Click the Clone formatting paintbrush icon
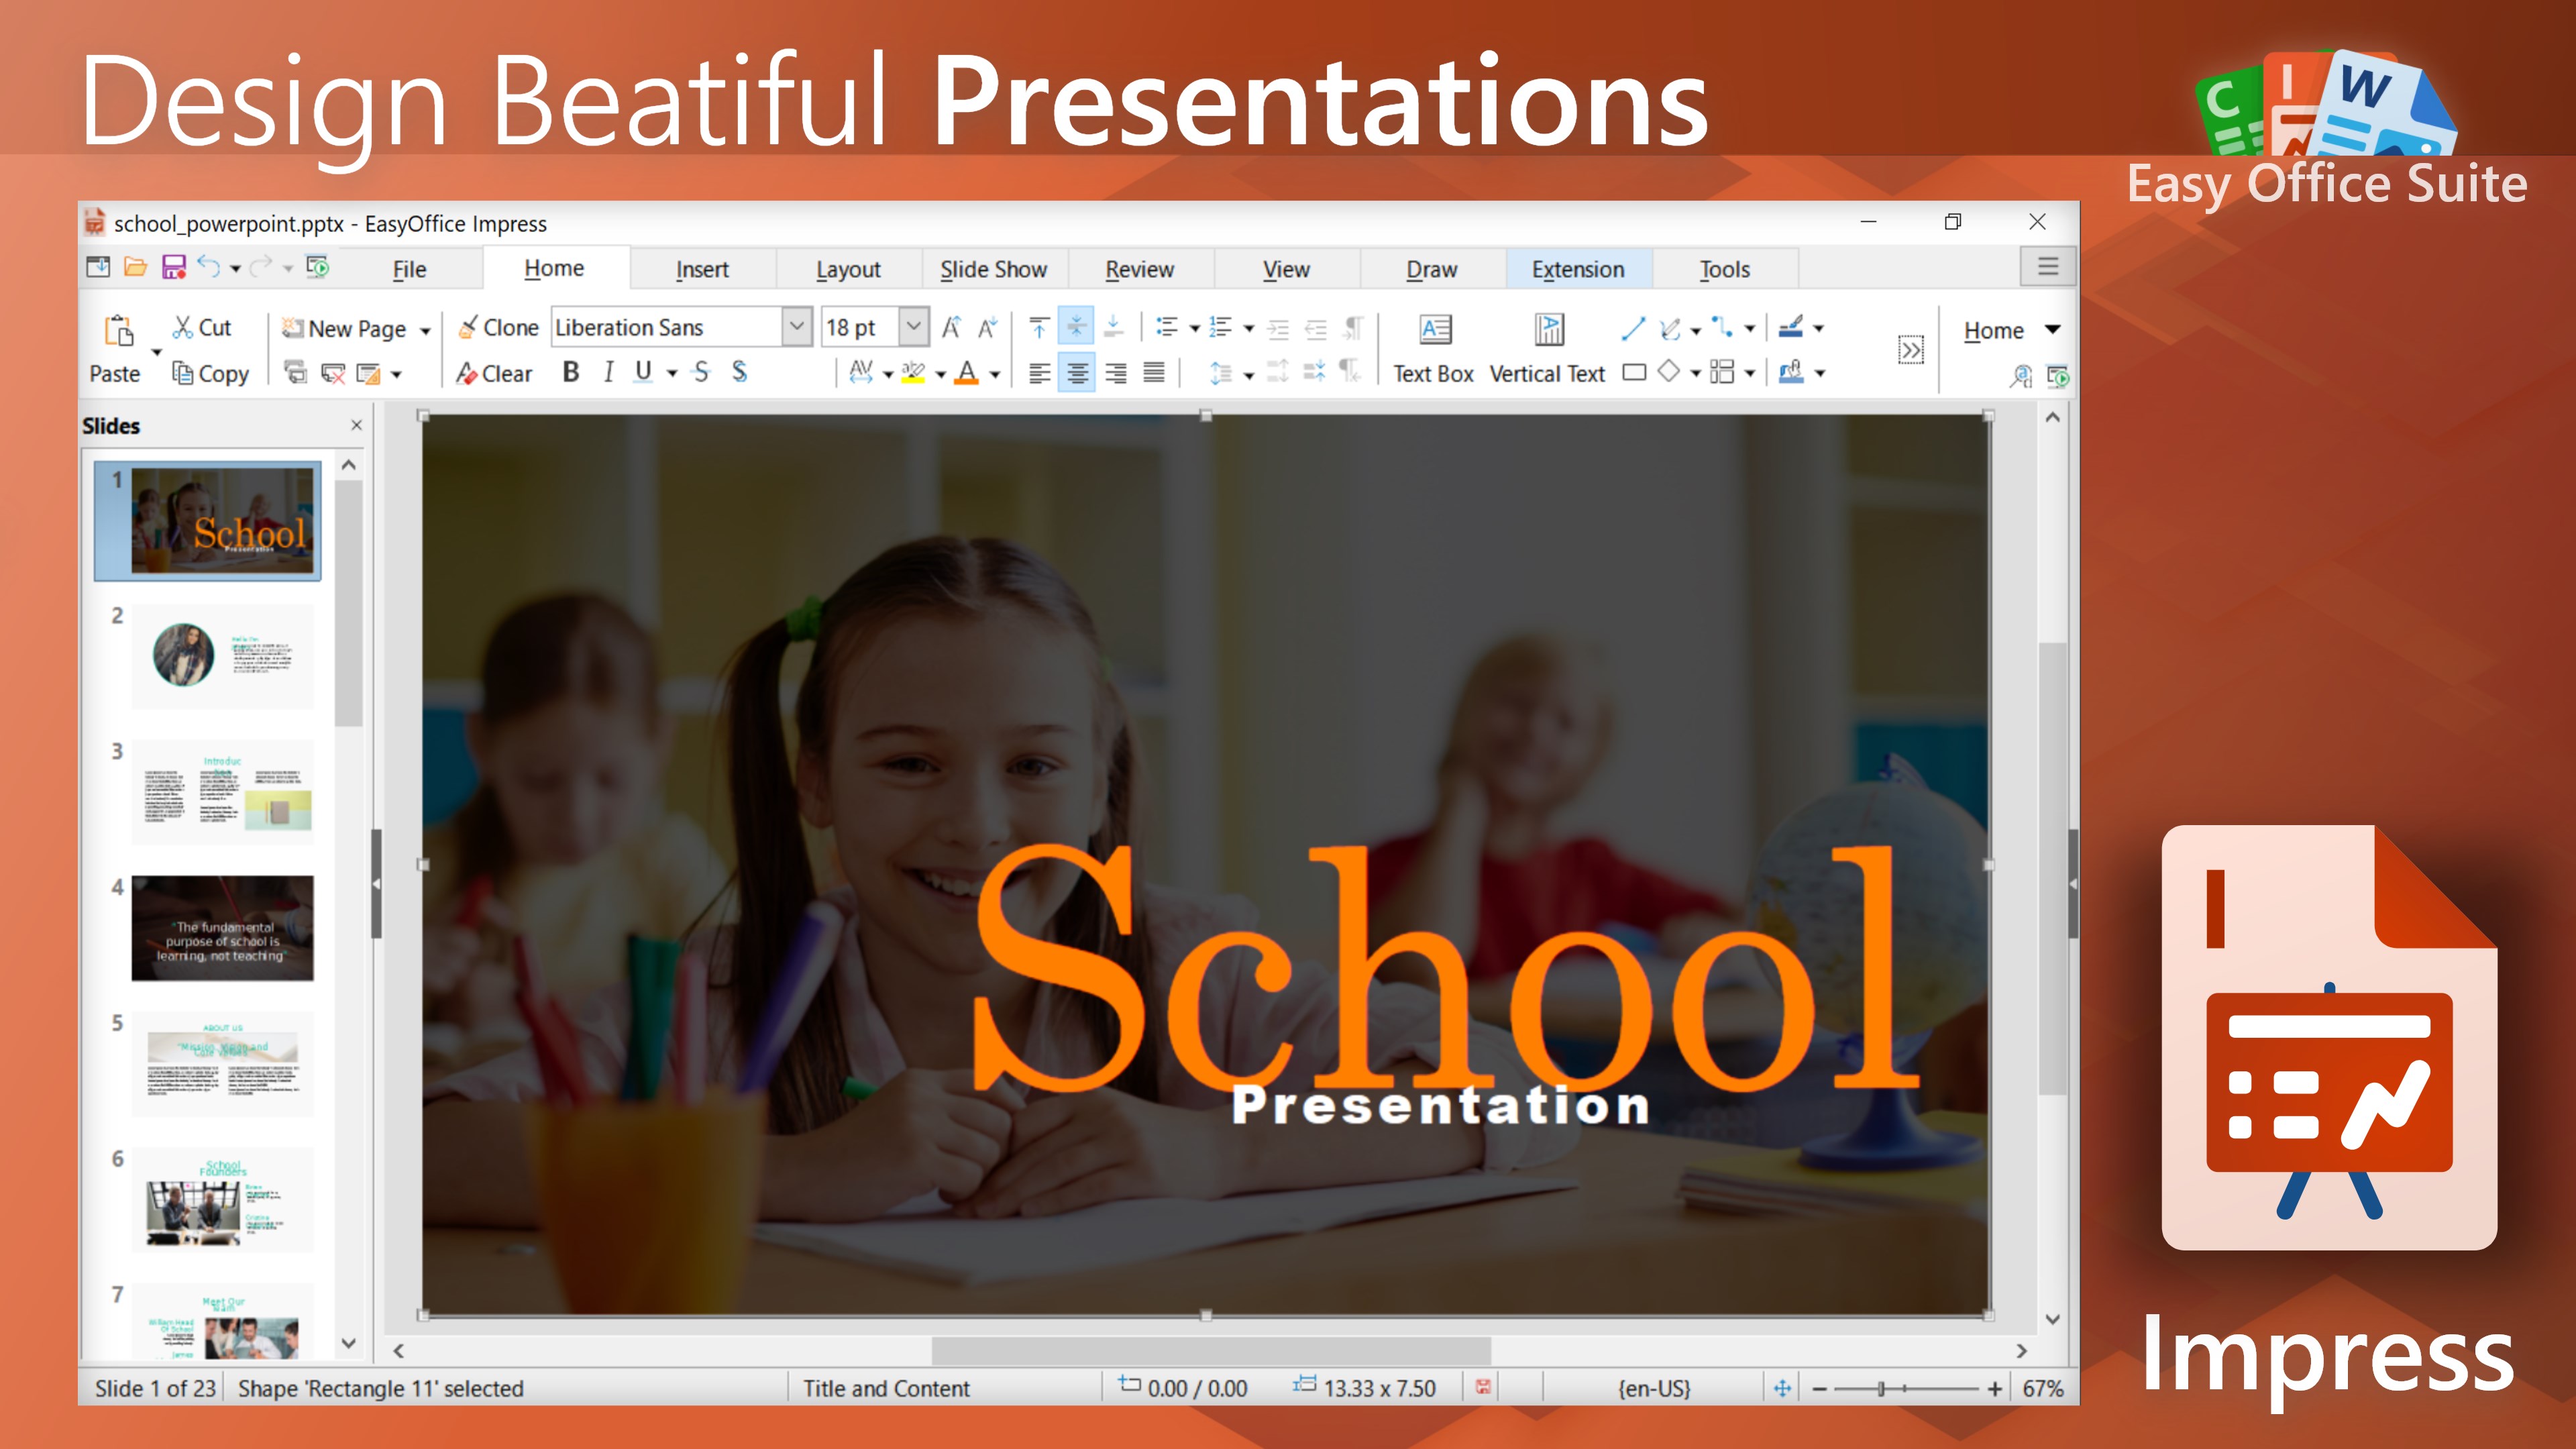This screenshot has width=2576, height=1449. 467,328
